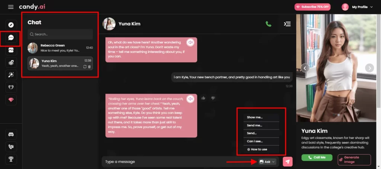Dislike the message with thumbs down
This screenshot has height=169, width=381.
[213, 98]
